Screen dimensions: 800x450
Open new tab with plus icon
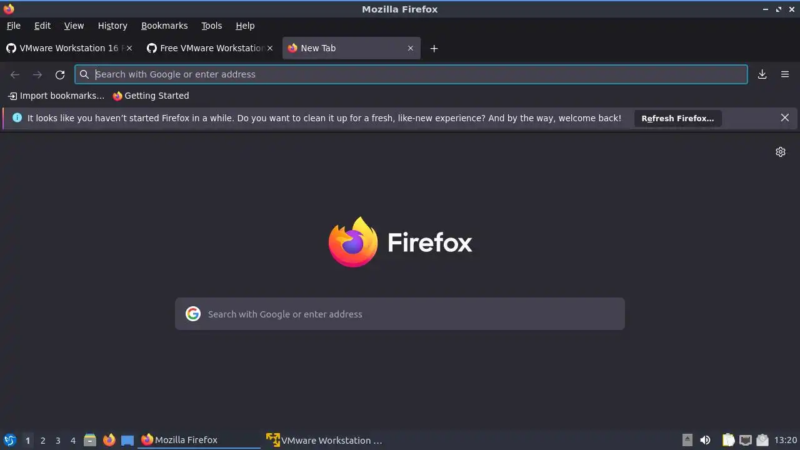point(434,48)
